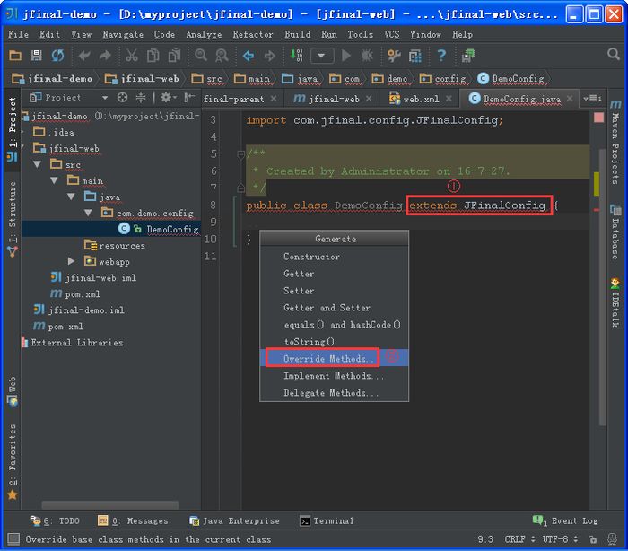
Task: Select Implement Methods... option
Action: click(x=334, y=375)
